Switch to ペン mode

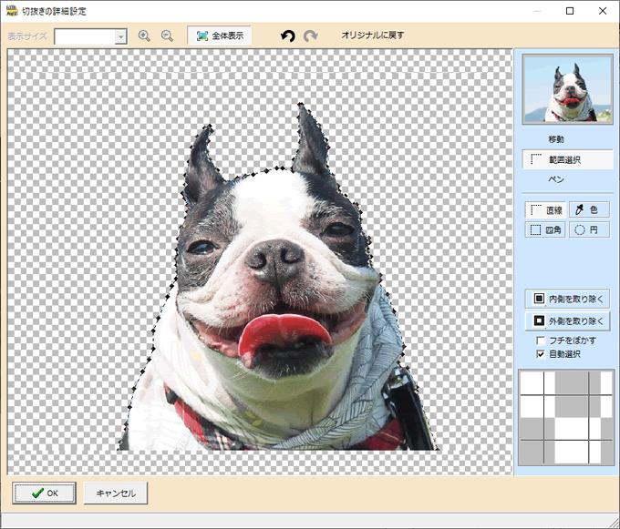(x=556, y=179)
